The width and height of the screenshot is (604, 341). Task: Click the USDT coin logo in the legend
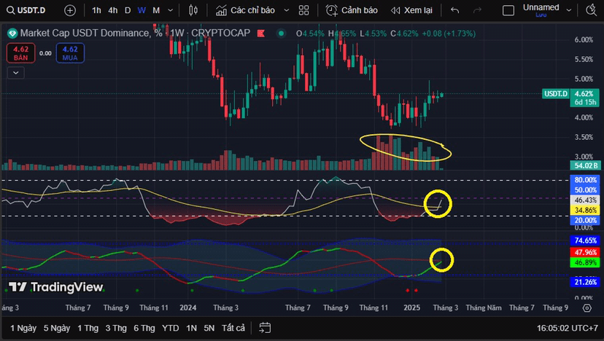(x=12, y=34)
